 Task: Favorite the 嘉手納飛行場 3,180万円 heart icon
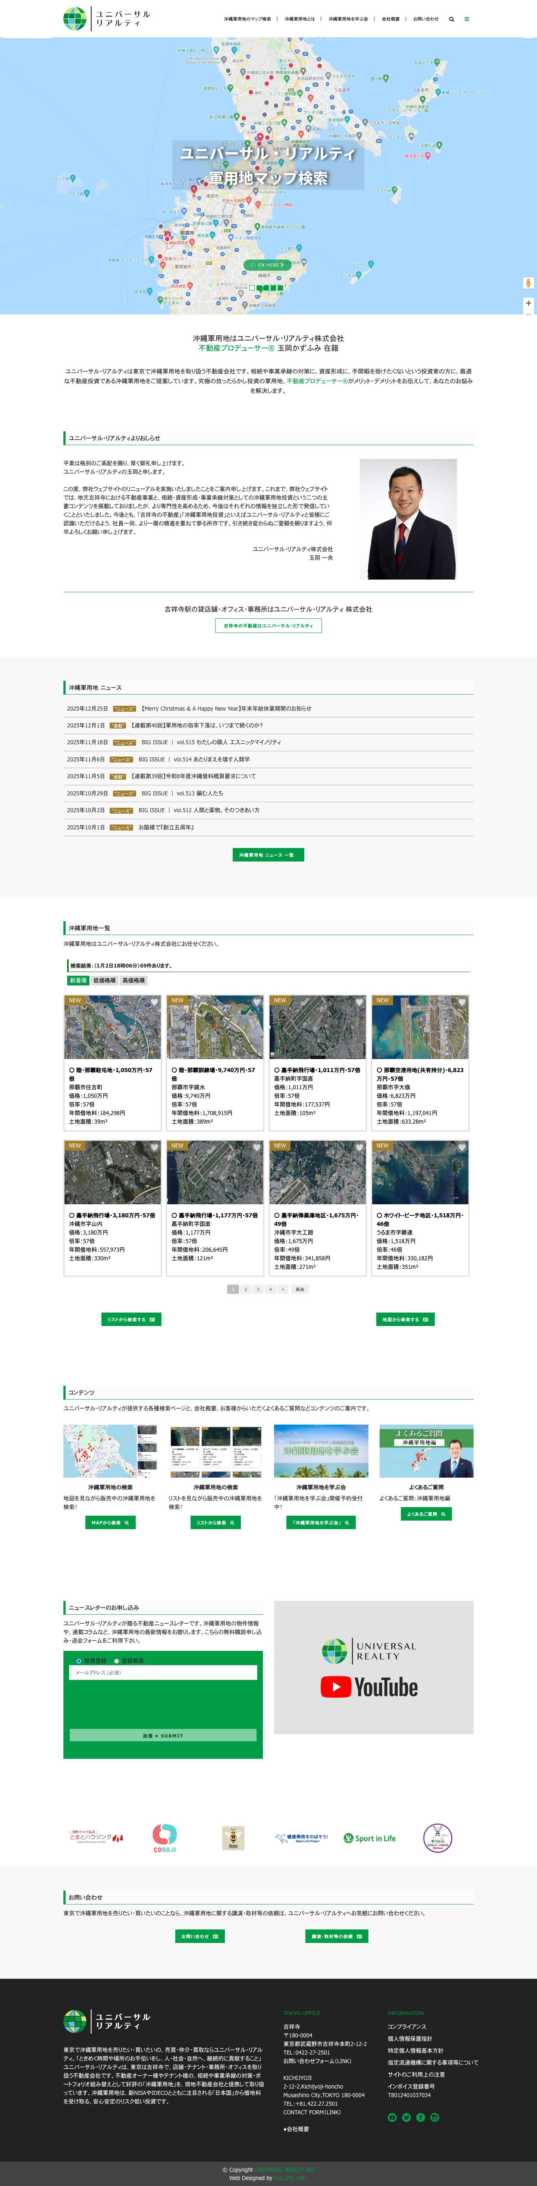point(154,1147)
